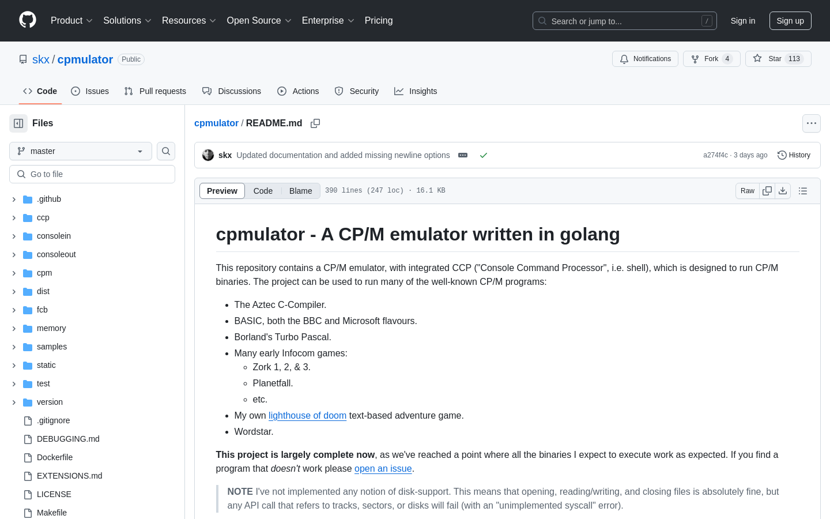Click the EXTENSIONS.md file icon
Screen dimensions: 830x519
(28, 476)
